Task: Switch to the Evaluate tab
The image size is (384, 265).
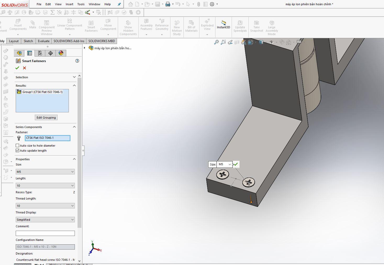Action: point(44,41)
